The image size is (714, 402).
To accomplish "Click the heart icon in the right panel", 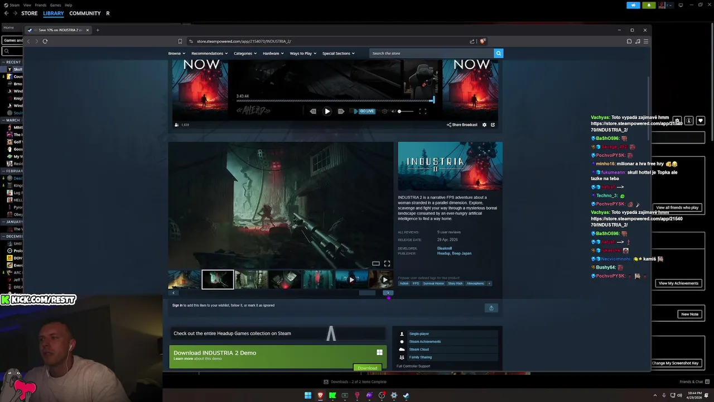I will [x=701, y=121].
